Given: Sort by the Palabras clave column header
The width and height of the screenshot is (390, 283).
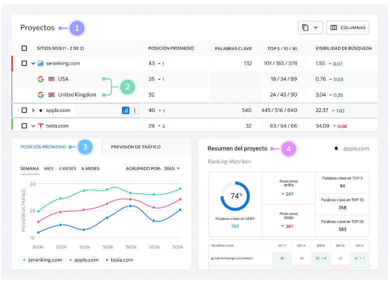Looking at the screenshot, I should (x=233, y=48).
